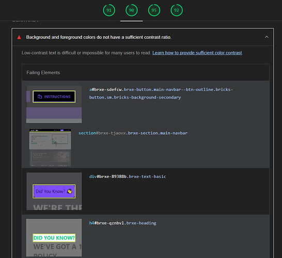The height and width of the screenshot is (258, 282).
Task: Open the score gauge showing 95
Action: click(154, 10)
